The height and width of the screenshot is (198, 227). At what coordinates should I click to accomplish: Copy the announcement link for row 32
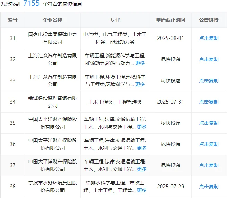click(209, 59)
